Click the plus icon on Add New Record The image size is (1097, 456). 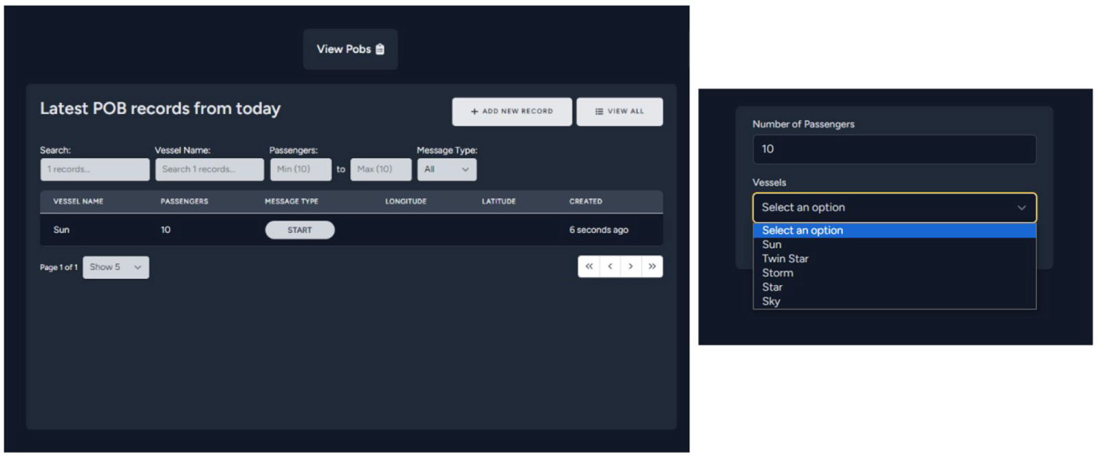pyautogui.click(x=474, y=111)
